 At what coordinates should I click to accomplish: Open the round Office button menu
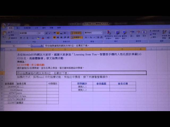coord(4,26)
